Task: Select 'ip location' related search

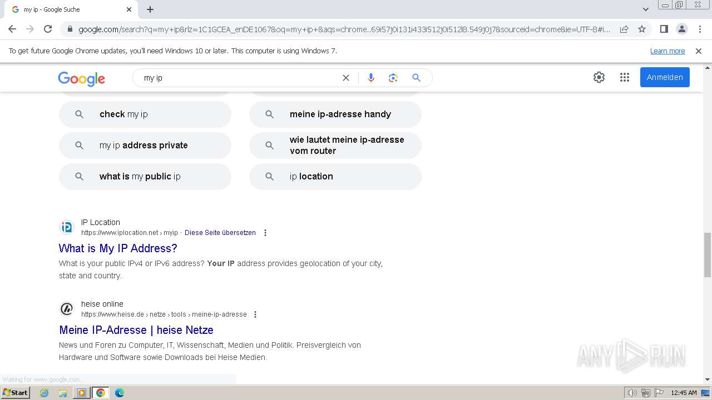Action: (x=335, y=177)
